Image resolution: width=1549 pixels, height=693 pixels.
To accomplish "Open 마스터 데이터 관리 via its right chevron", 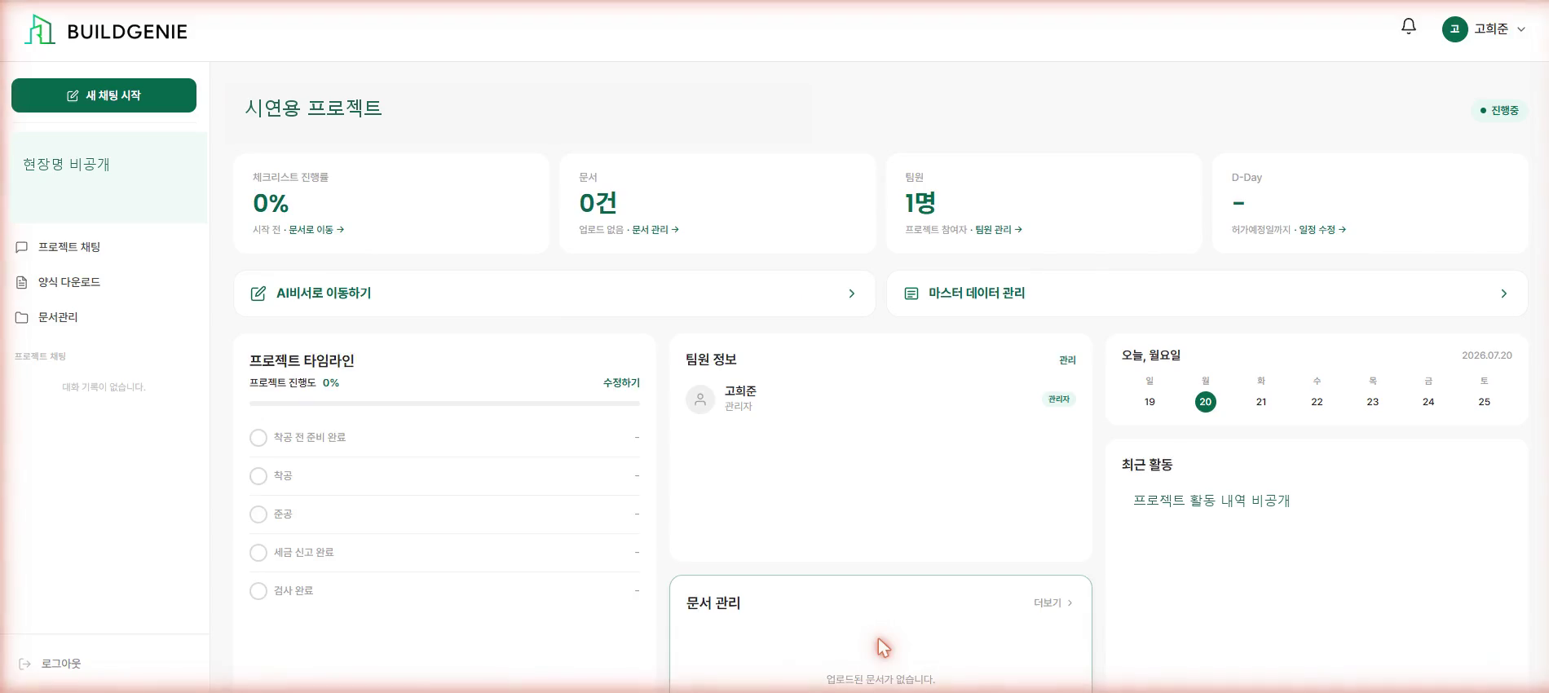I will coord(1504,294).
